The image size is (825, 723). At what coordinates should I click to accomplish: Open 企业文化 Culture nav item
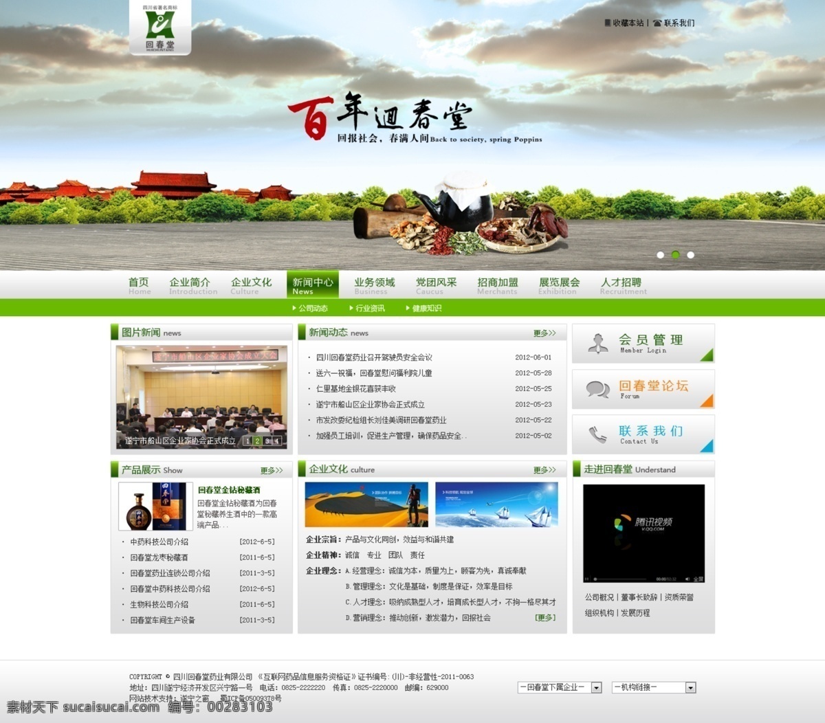[x=251, y=286]
